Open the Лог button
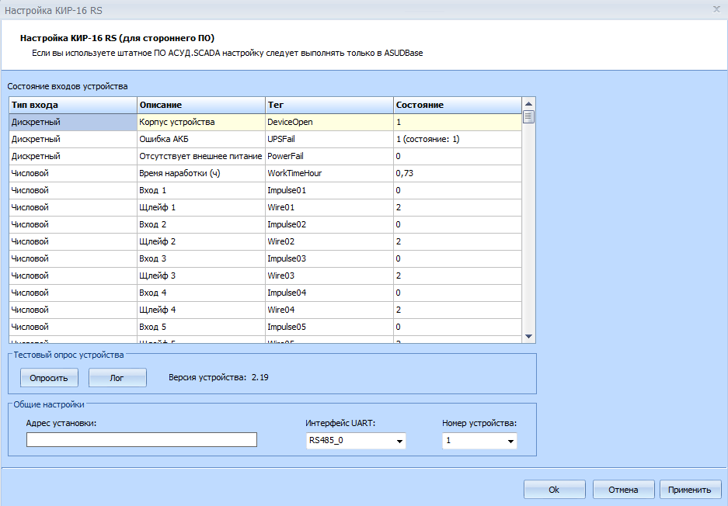 click(x=117, y=378)
